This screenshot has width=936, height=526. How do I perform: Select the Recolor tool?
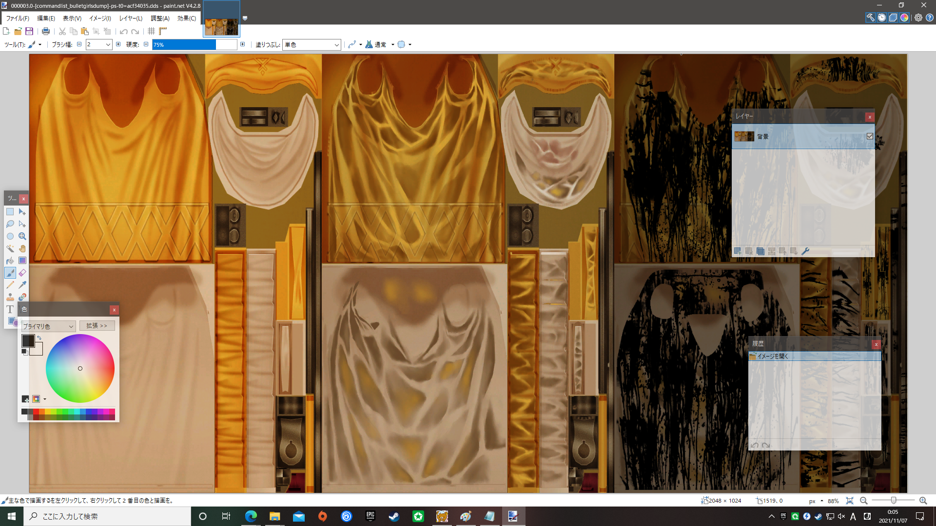click(x=22, y=297)
